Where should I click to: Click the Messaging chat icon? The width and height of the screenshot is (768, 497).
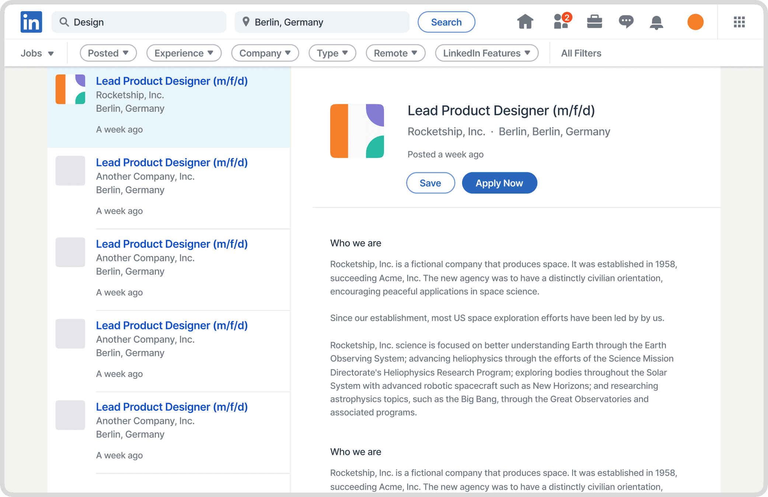click(x=625, y=22)
